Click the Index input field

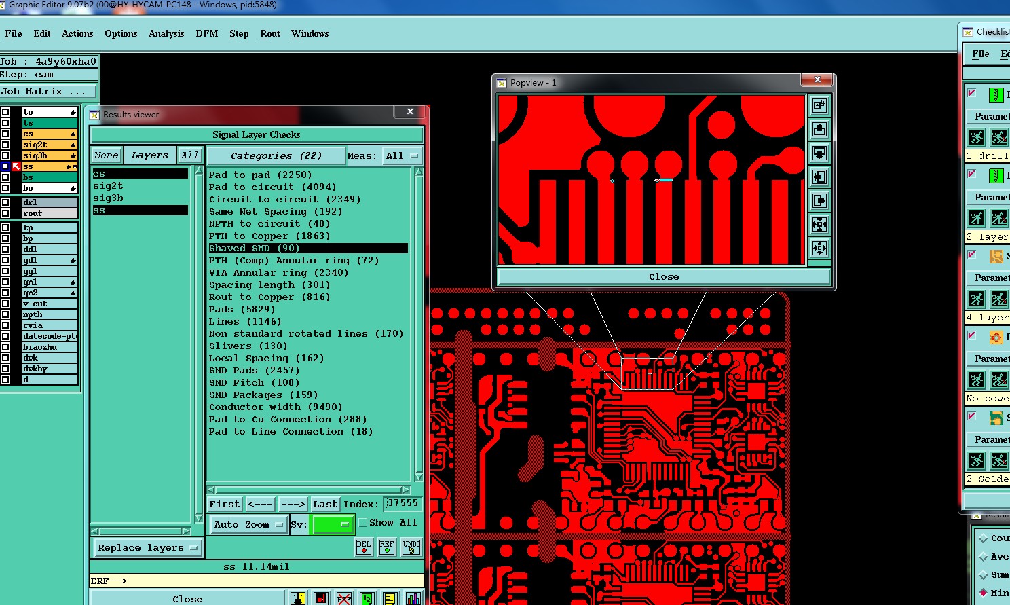(x=403, y=503)
